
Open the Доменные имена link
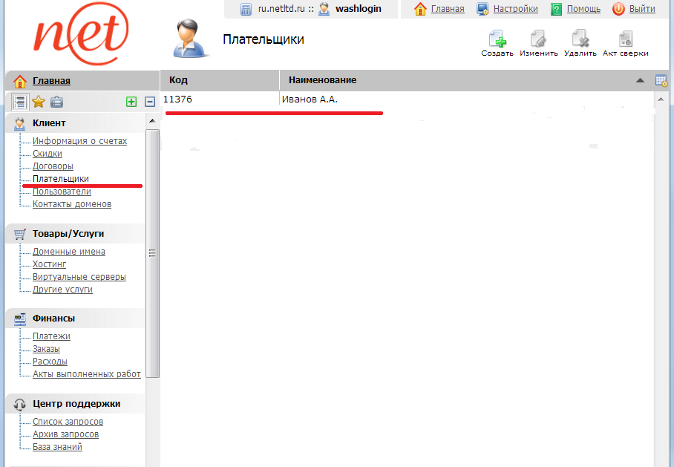click(68, 252)
